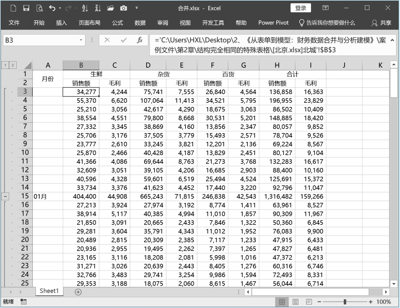Click the 共享 share button
Image resolution: width=400 pixels, height=308 pixels.
click(382, 23)
